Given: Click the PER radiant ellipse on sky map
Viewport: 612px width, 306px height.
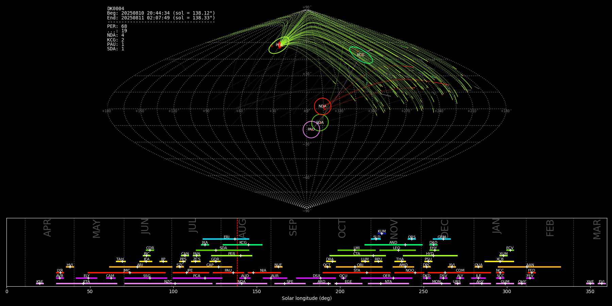Looking at the screenshot, I should tap(279, 45).
